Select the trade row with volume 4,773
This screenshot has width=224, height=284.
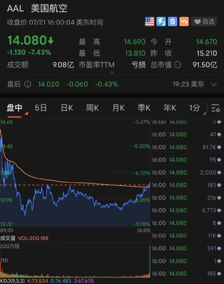(186, 210)
